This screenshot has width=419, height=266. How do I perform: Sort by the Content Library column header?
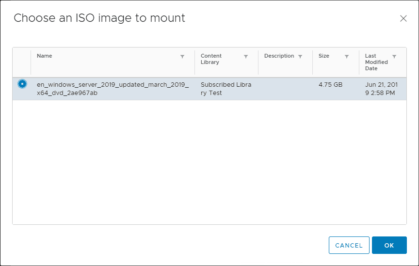(211, 59)
